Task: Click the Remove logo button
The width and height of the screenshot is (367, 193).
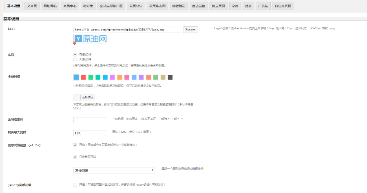Action: [190, 30]
